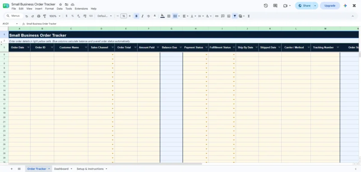Open more number formats 123 icon
361x172 pixels.
click(91, 16)
